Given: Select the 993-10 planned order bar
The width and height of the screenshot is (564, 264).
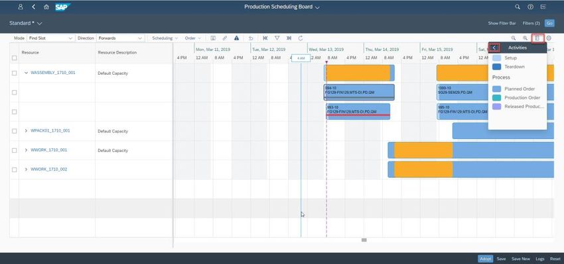Looking at the screenshot, I should pos(358,111).
